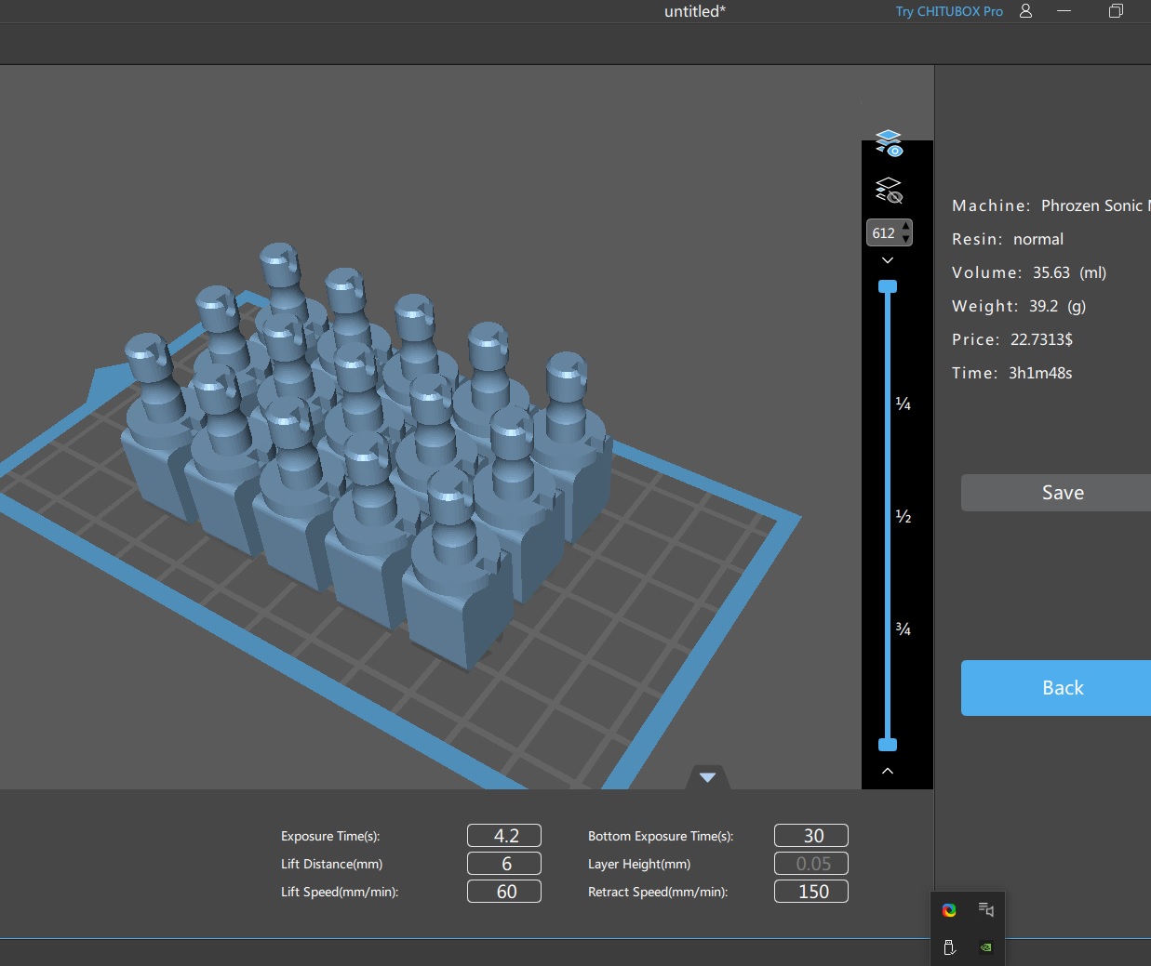
Task: Click the Save button
Action: tap(1062, 493)
